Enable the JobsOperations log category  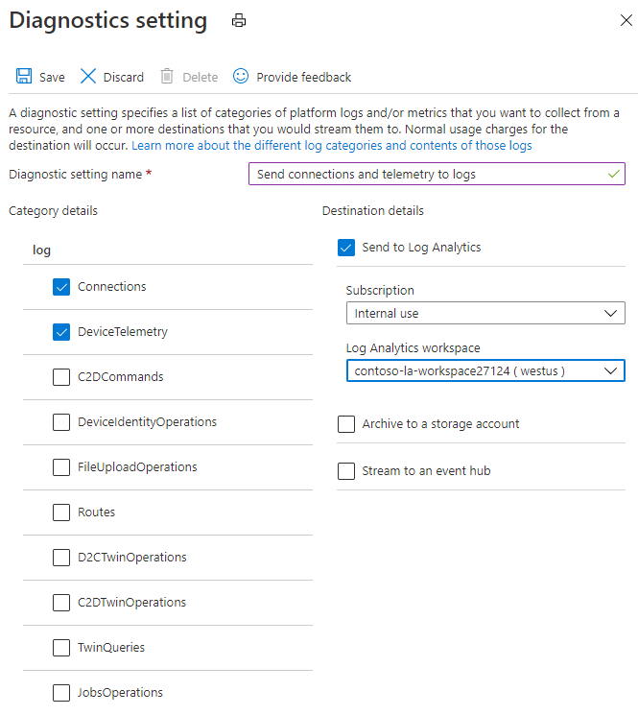click(61, 693)
